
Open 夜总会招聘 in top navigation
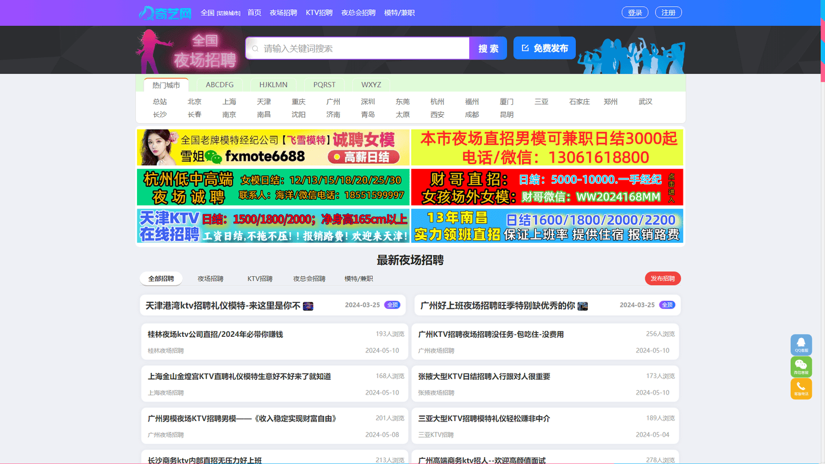(359, 13)
